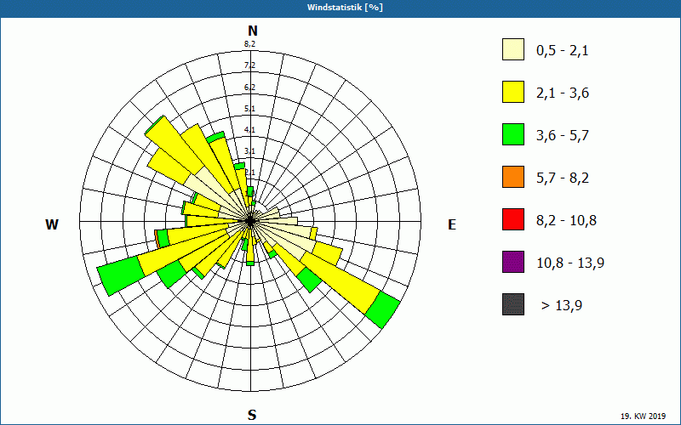
Task: Click the dark gray > 13,9 legend swatch
Action: coord(513,304)
